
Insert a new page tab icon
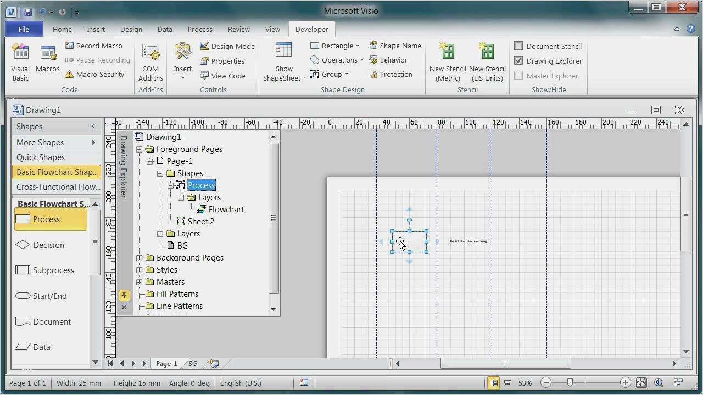214,363
